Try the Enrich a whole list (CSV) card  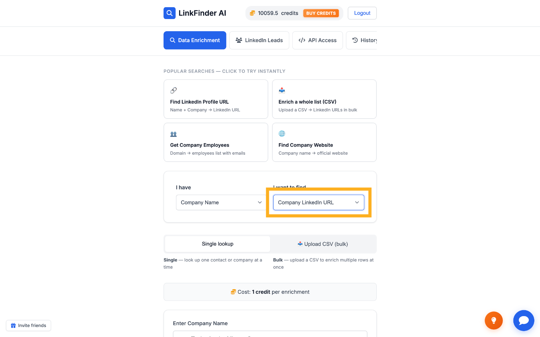(x=324, y=99)
